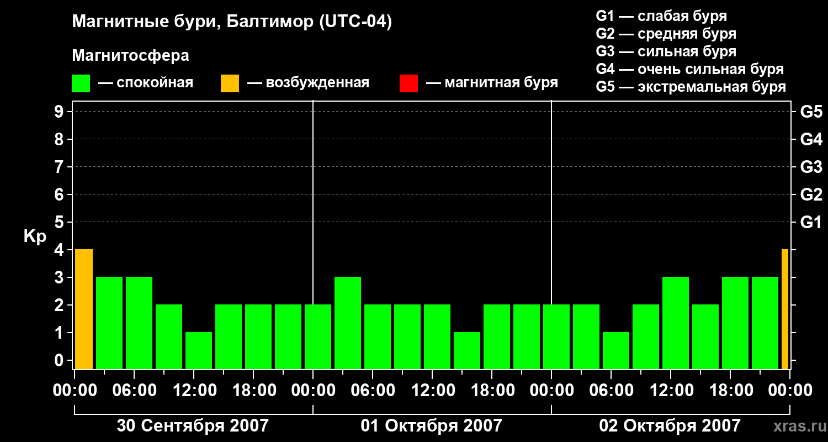
Task: Click '06:00' tick label above 02 Октября
Action: 611,391
